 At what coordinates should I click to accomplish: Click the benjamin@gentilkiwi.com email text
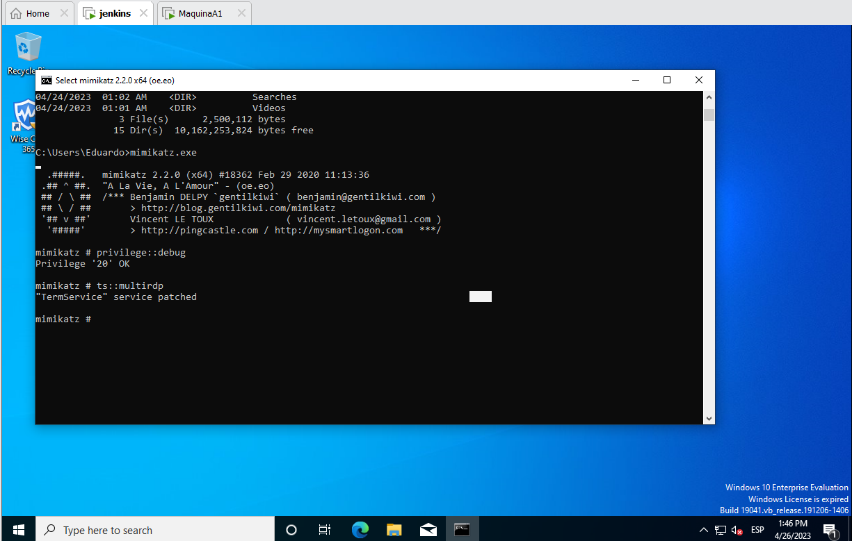tap(361, 197)
